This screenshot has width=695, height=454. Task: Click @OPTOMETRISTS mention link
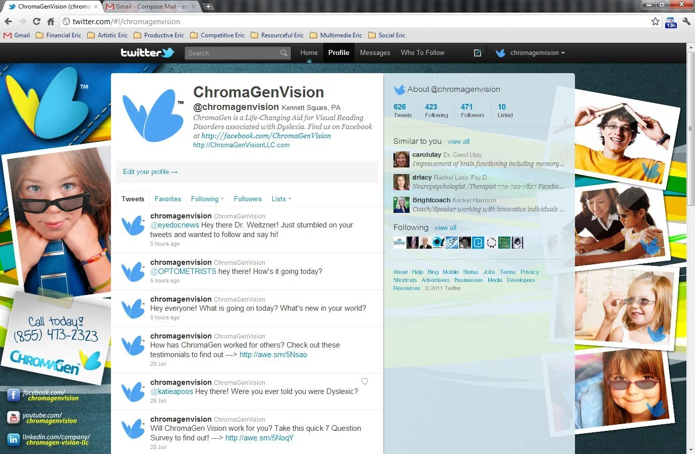pos(183,271)
